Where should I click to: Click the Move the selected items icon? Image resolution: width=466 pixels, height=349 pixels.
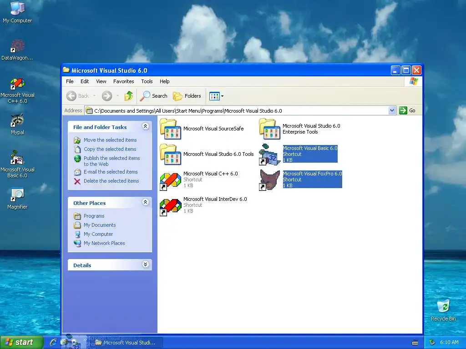pos(77,140)
